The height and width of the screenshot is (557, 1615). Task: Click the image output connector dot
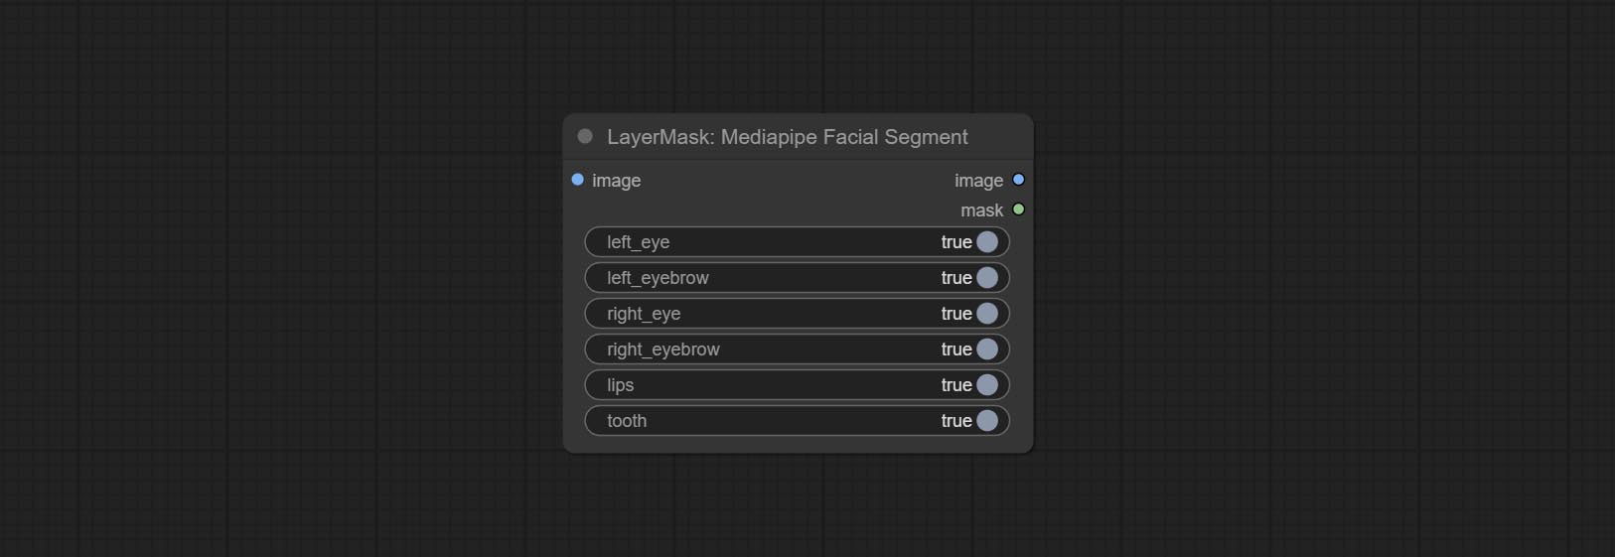[x=1018, y=180]
